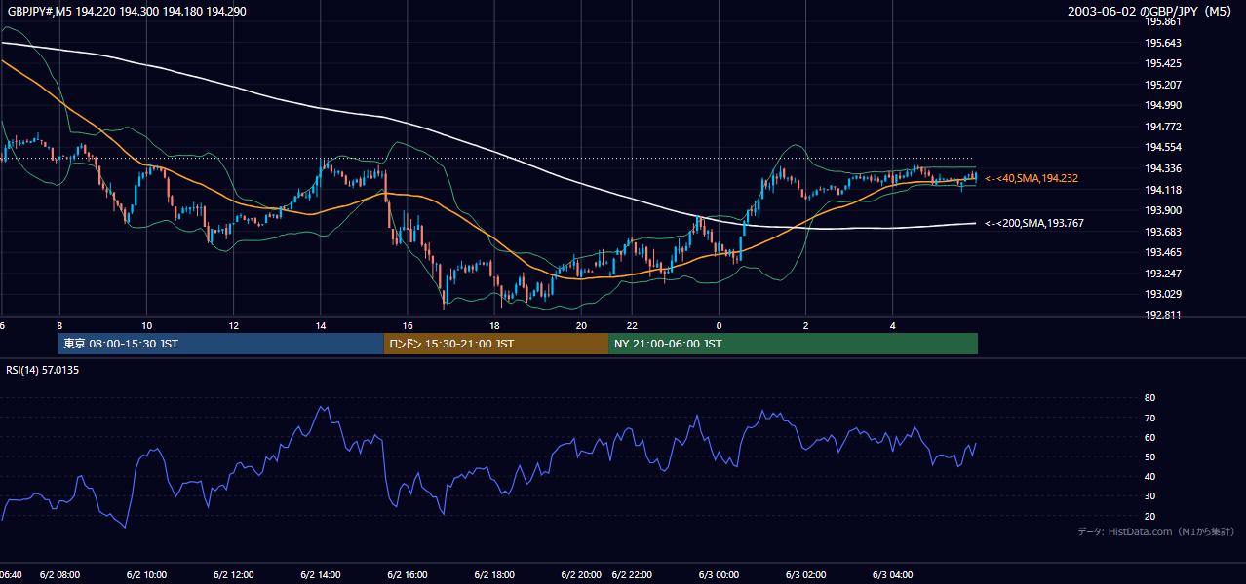The height and width of the screenshot is (584, 1246).
Task: Click hour tick 22 on chart axis
Action: pyautogui.click(x=633, y=326)
